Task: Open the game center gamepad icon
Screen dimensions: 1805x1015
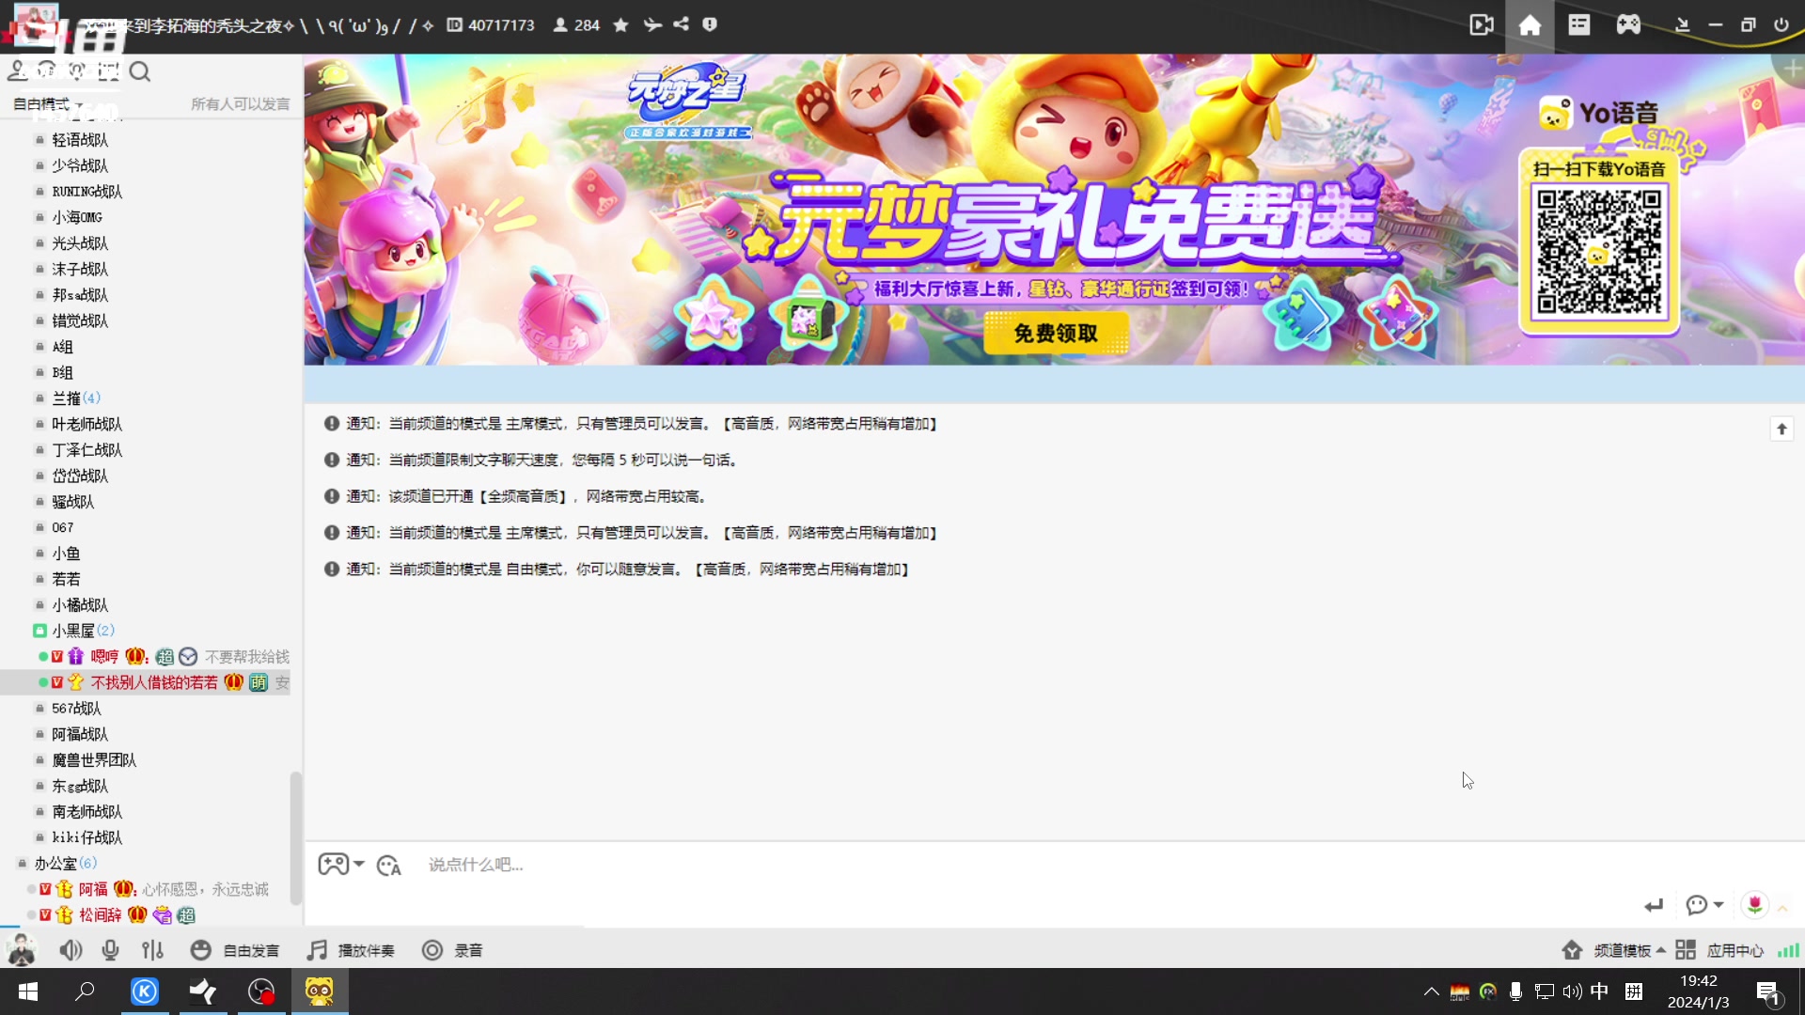Action: pos(1628,25)
